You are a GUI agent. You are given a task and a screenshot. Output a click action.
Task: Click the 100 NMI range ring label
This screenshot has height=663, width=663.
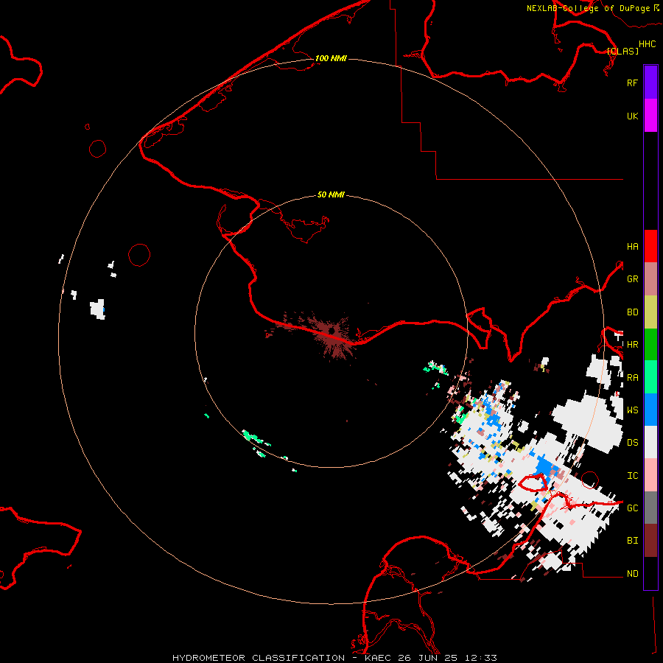click(331, 58)
